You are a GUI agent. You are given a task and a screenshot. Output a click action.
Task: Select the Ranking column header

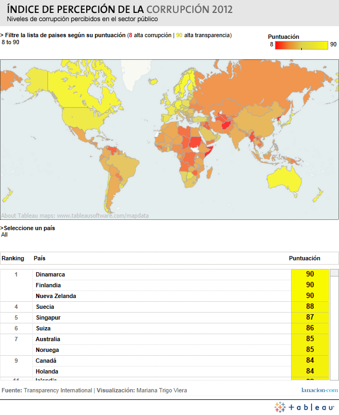(13, 258)
